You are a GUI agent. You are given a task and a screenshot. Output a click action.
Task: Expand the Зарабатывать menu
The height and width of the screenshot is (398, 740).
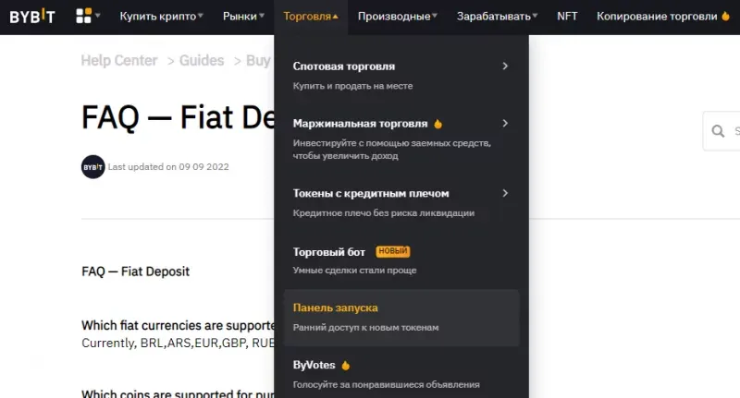(497, 17)
